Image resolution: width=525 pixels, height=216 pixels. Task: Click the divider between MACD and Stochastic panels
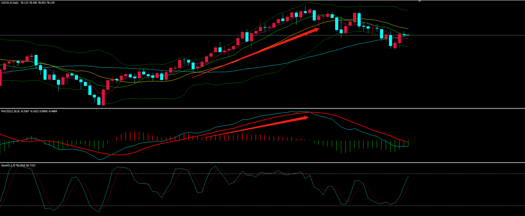[x=262, y=162]
